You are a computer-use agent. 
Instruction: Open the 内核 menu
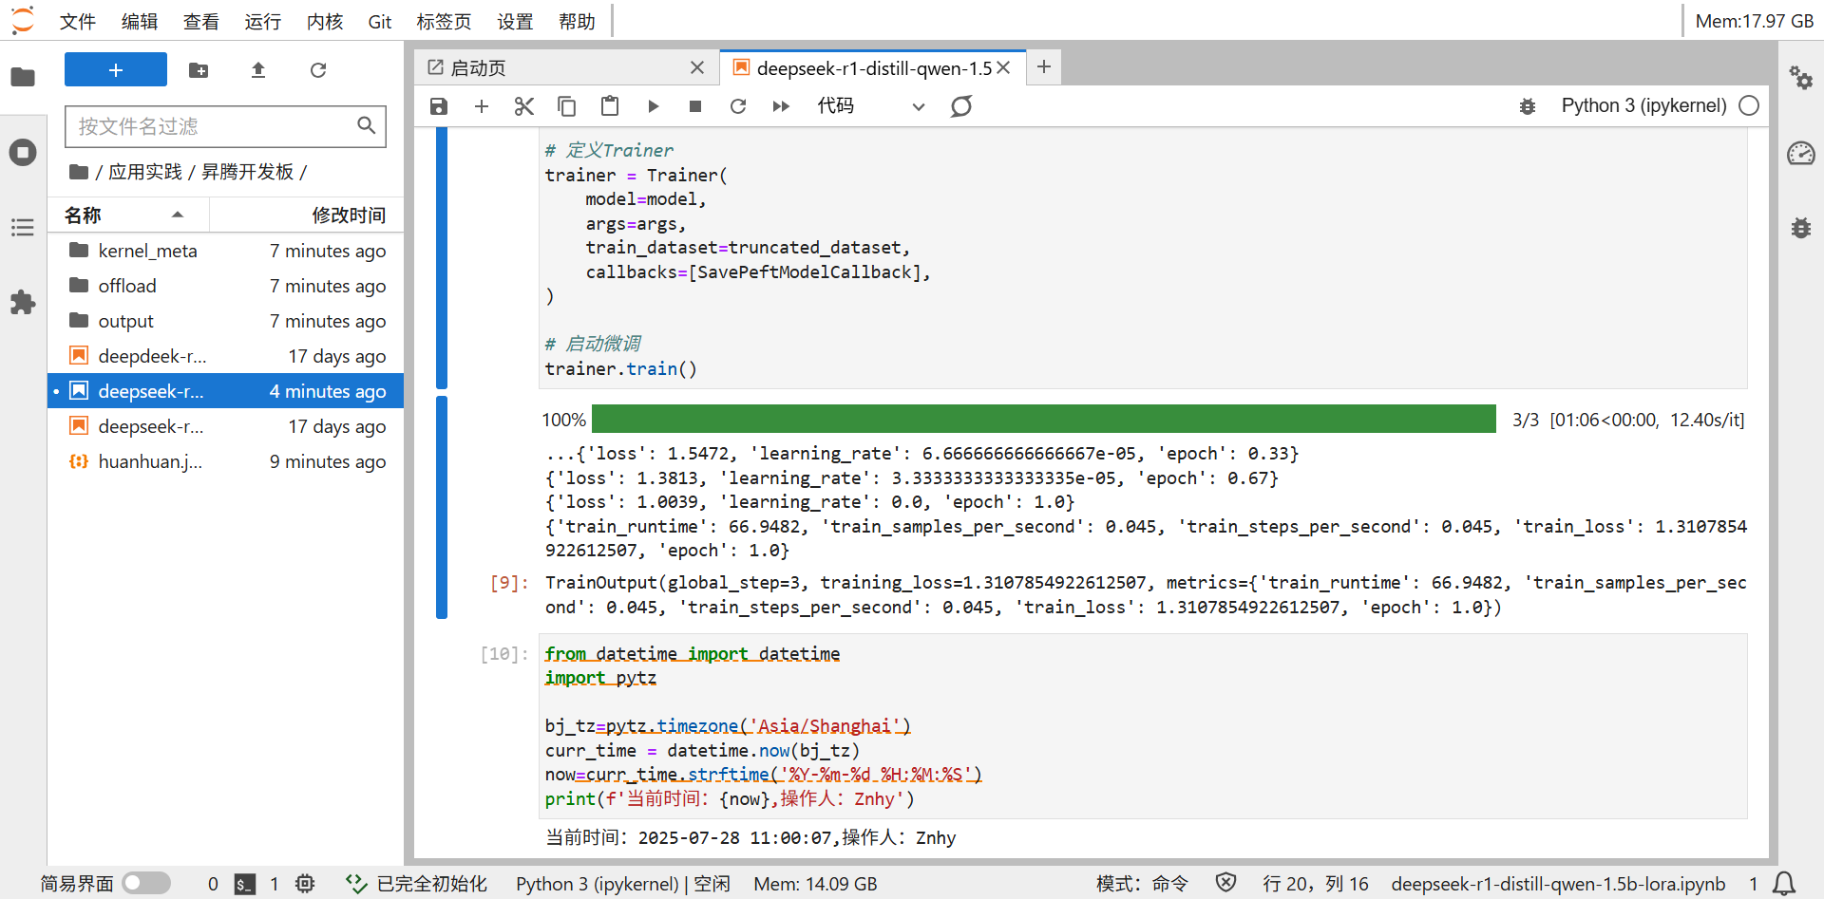click(324, 22)
